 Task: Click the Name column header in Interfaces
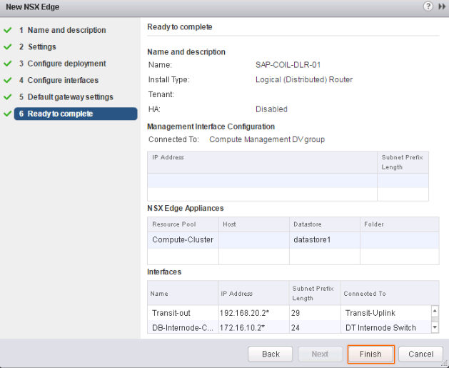tap(183, 293)
